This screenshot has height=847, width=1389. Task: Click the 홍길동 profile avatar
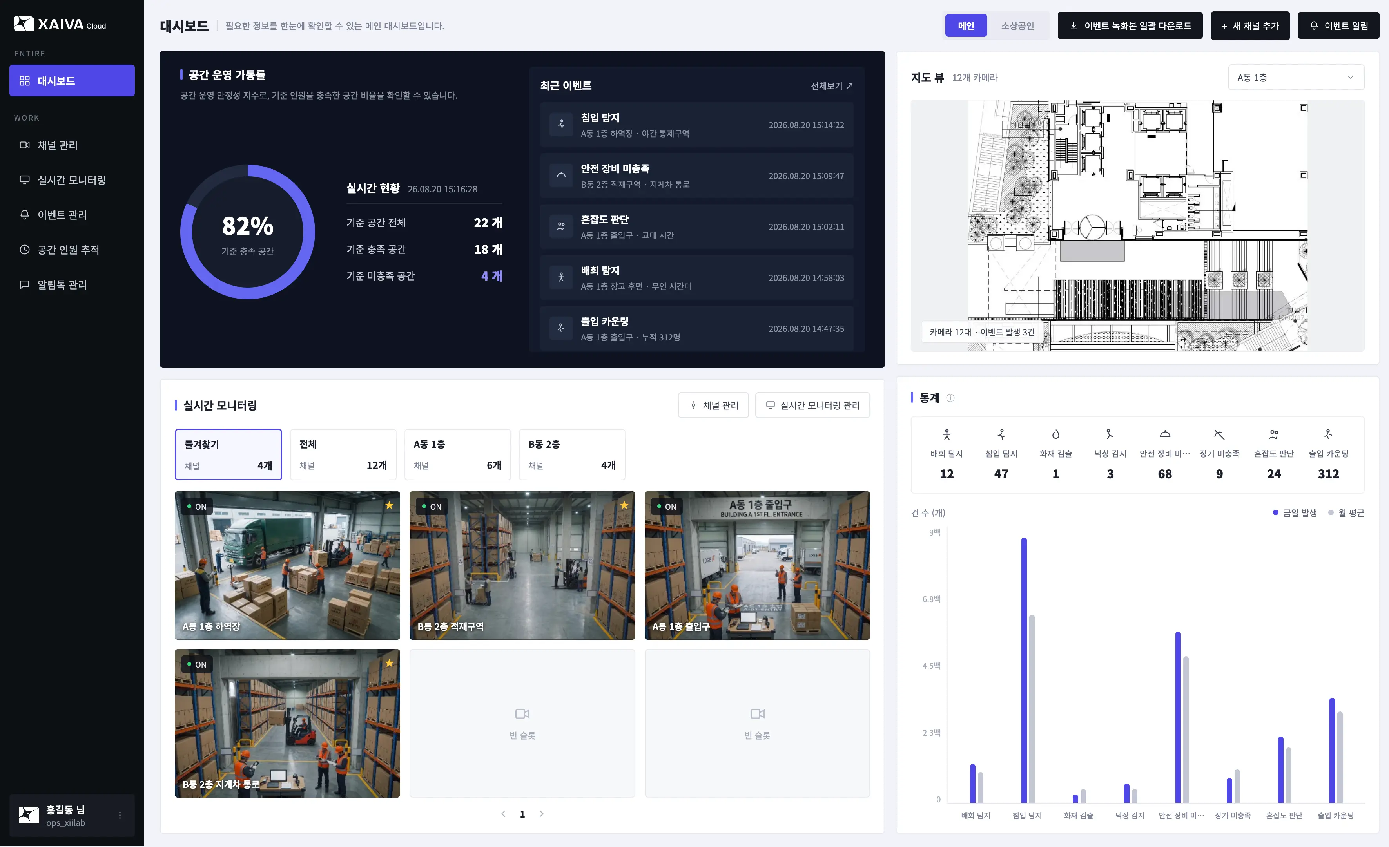click(x=29, y=815)
